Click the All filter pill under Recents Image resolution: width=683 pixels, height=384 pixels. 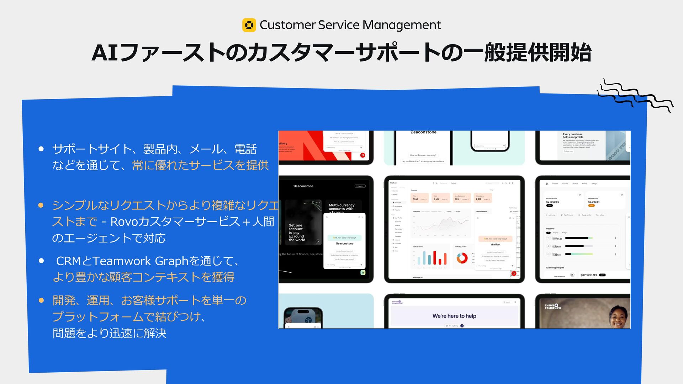(548, 233)
